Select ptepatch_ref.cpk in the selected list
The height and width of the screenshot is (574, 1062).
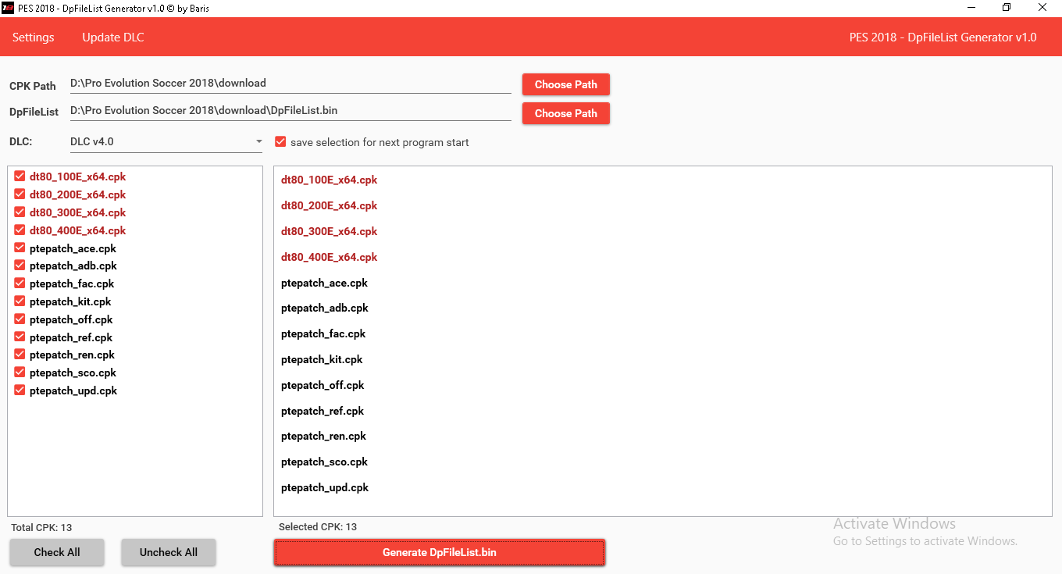(323, 411)
